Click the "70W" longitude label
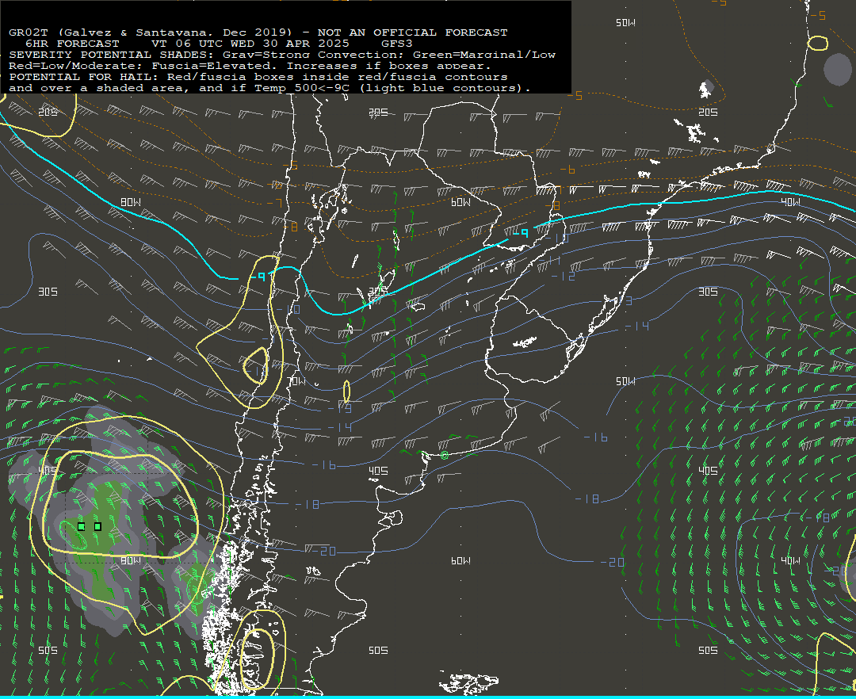Screen dimensions: 856x699 (296, 381)
